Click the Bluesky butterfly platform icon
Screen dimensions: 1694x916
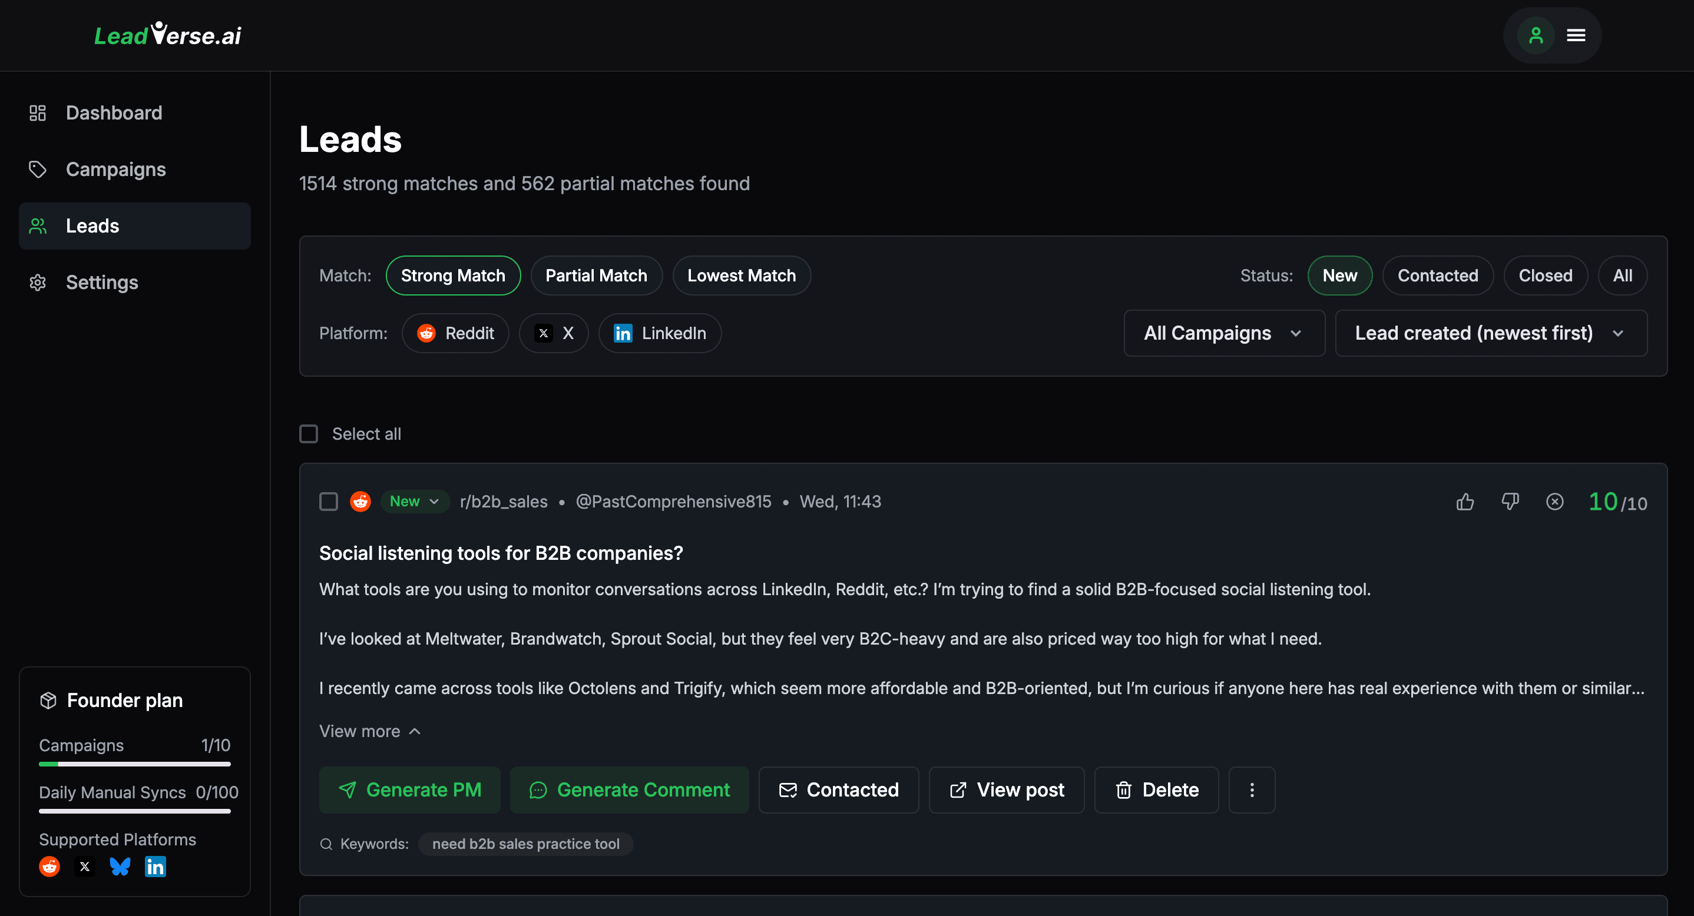[120, 867]
